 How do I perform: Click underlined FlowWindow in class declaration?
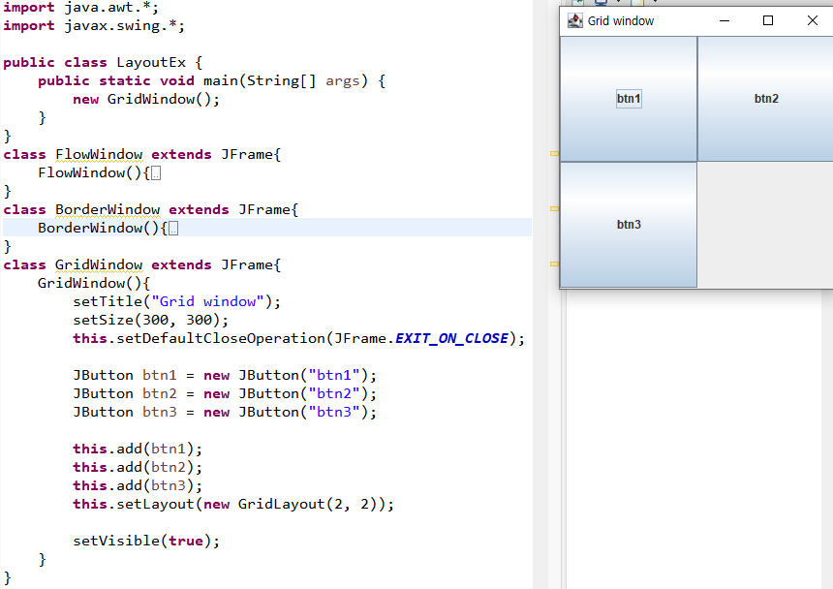[x=99, y=155]
